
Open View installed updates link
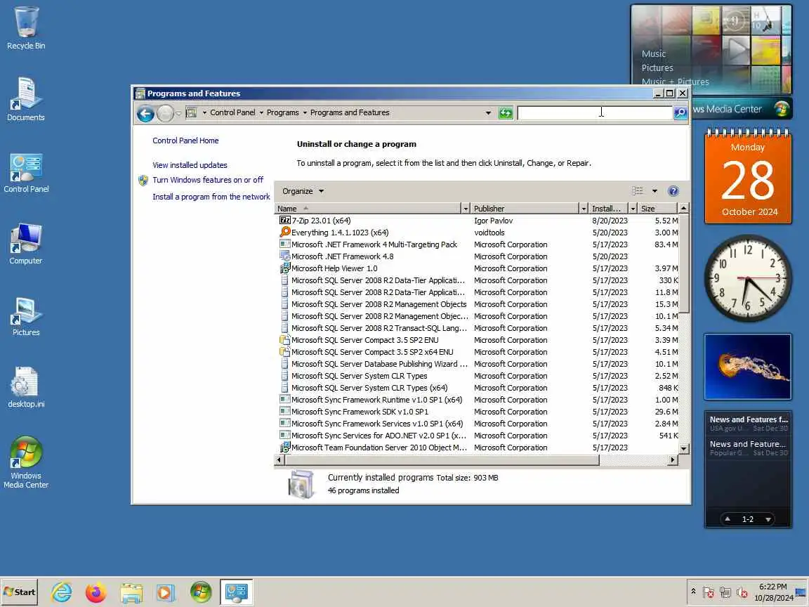point(190,165)
